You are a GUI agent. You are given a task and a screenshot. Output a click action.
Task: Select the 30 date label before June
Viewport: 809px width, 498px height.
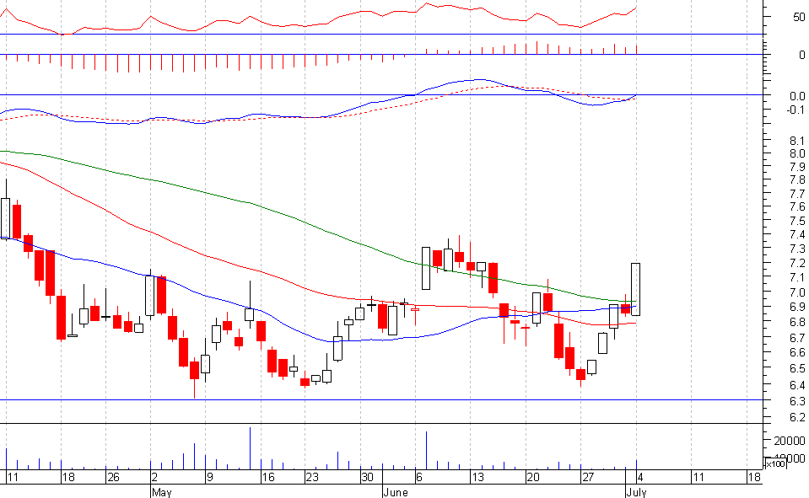367,478
